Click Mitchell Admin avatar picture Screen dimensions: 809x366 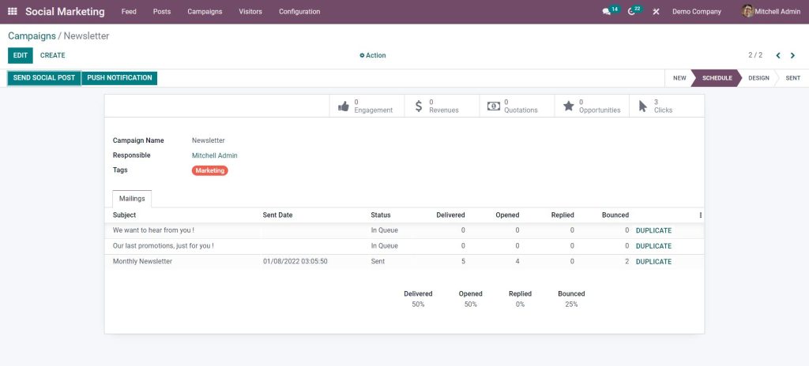point(747,11)
